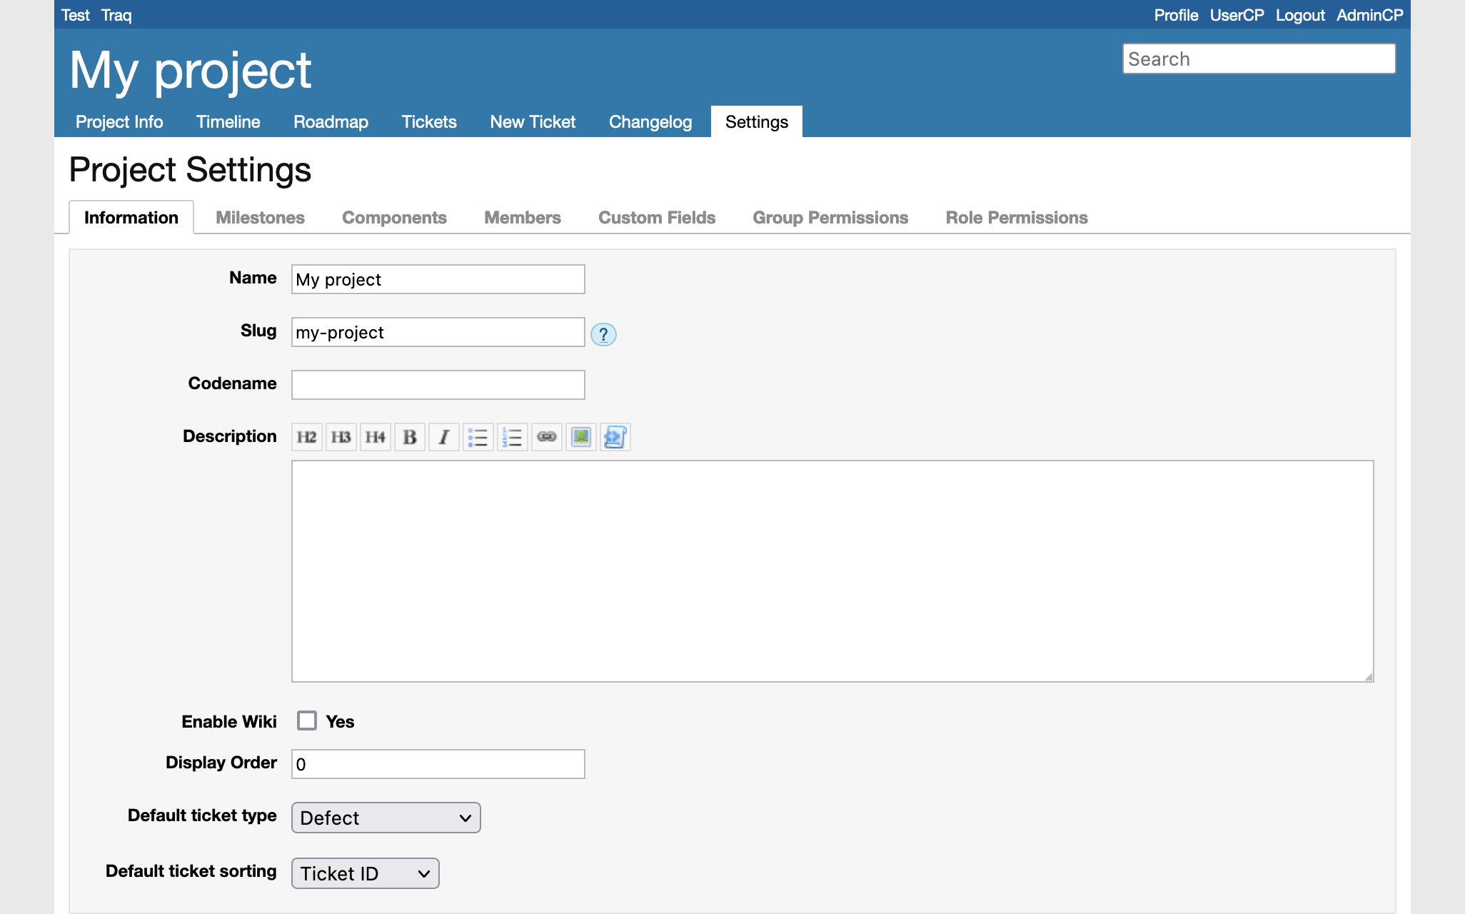Click the H3 heading toolbar button

coord(341,437)
